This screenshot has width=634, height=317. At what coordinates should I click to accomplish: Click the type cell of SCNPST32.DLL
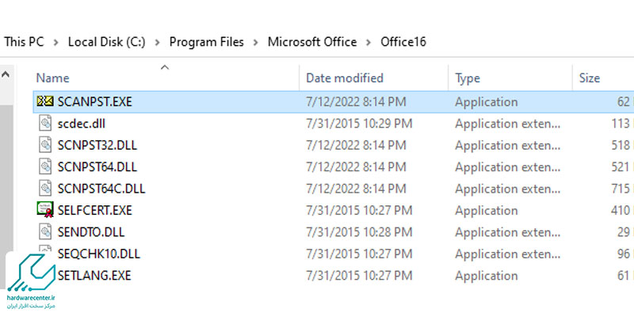tap(507, 146)
